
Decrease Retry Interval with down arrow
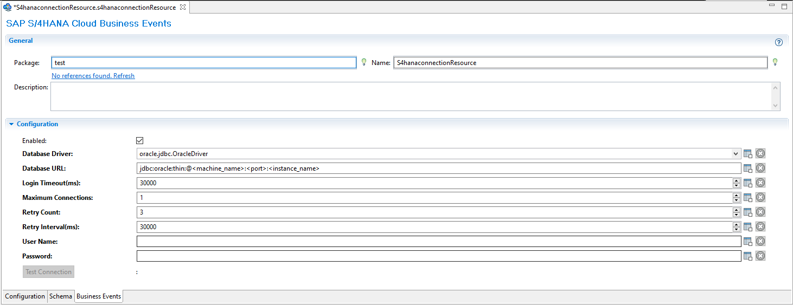coord(736,230)
